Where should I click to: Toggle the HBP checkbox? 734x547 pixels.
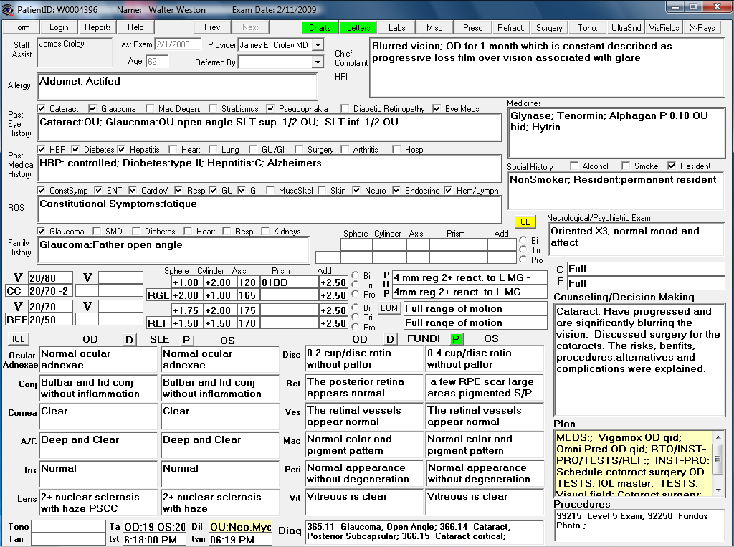point(41,149)
